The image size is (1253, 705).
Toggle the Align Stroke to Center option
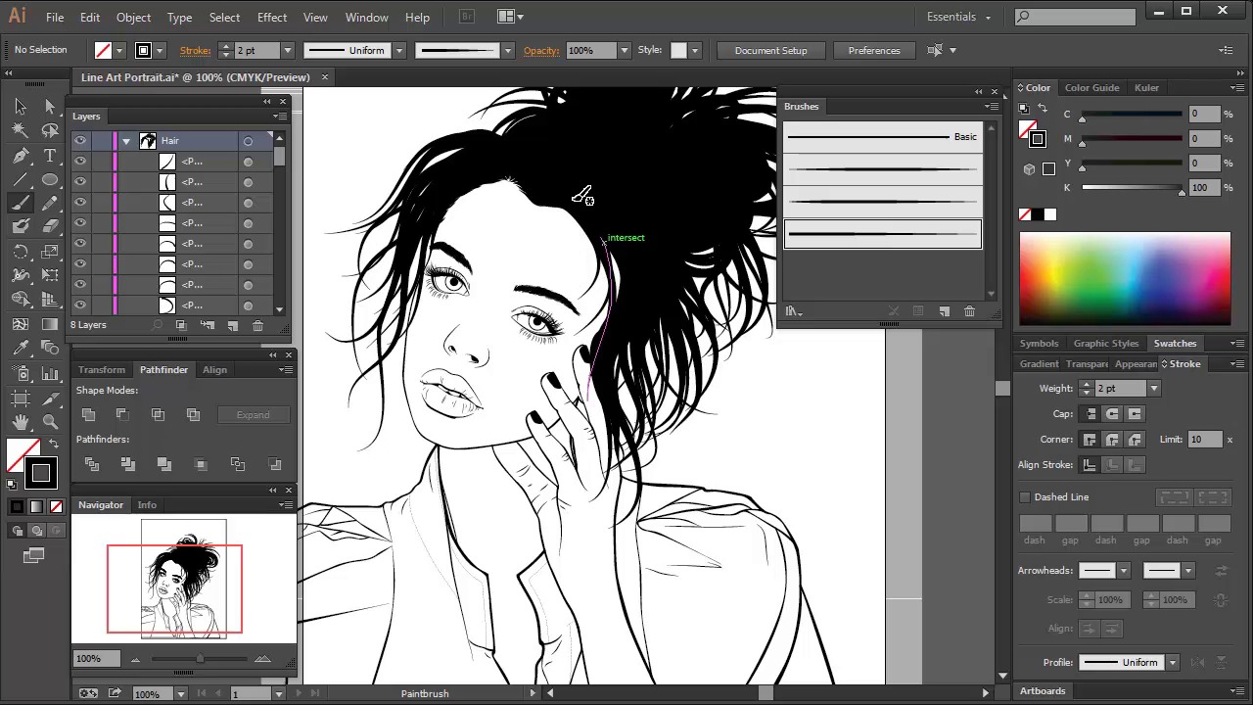1090,465
